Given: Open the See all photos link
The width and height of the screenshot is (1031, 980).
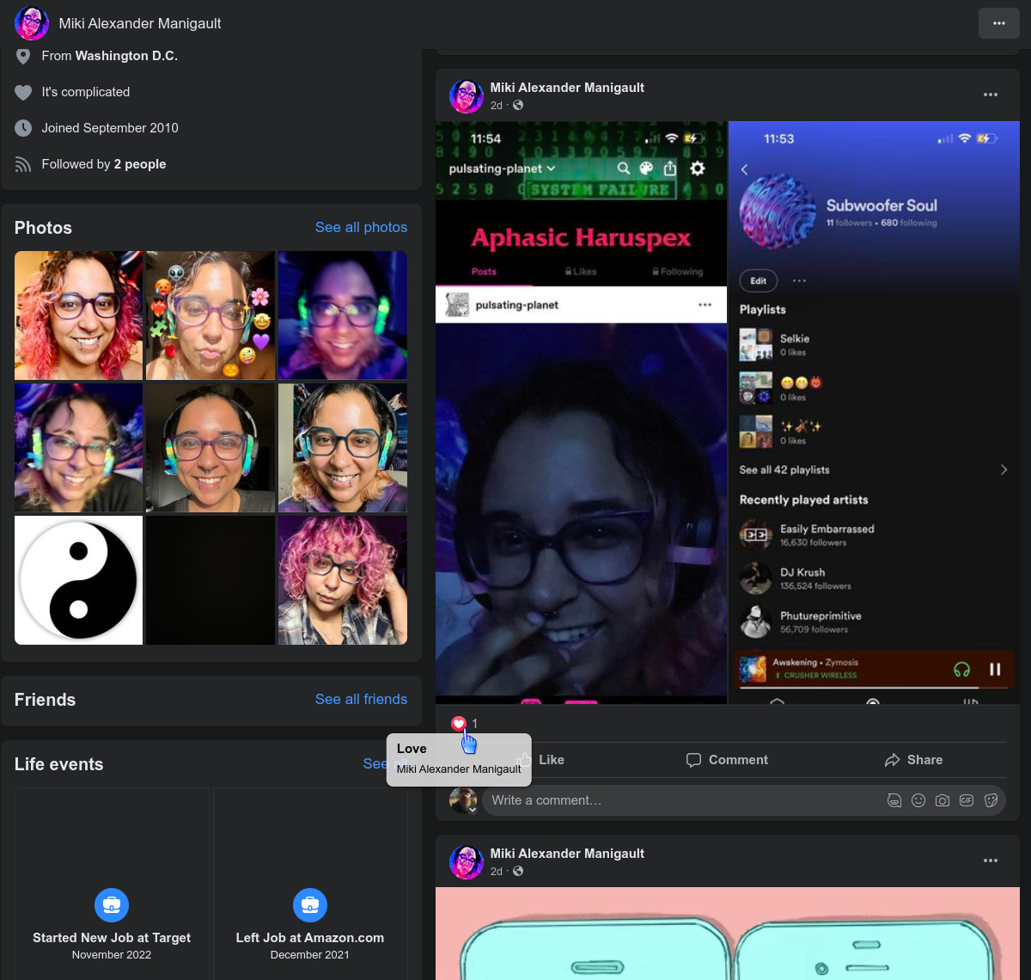Looking at the screenshot, I should [x=361, y=228].
